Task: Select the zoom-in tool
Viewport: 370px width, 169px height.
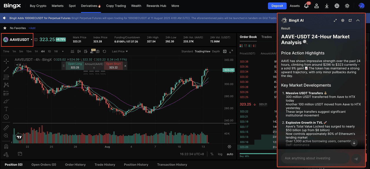Action: coord(6,136)
